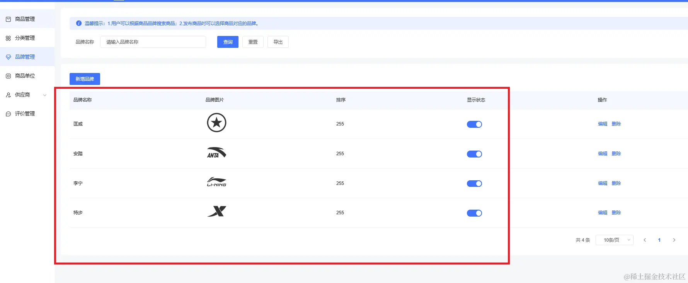Click the 商品管理 sidebar icon

[8, 19]
